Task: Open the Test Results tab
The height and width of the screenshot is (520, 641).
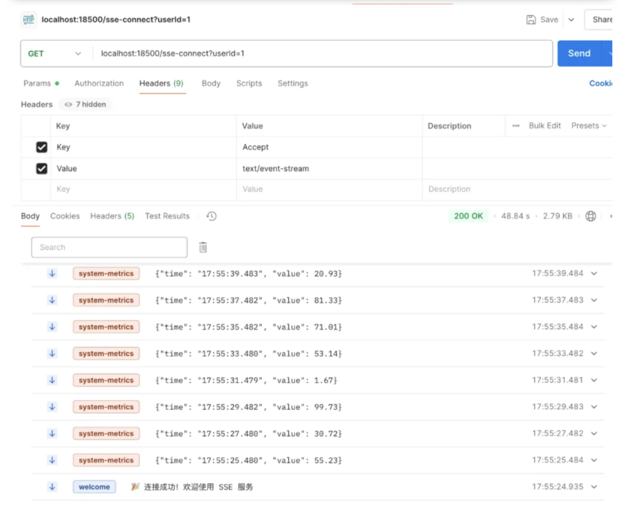Action: pos(167,216)
